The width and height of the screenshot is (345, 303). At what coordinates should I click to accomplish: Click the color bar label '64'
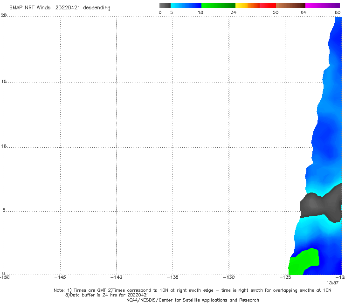pyautogui.click(x=304, y=12)
